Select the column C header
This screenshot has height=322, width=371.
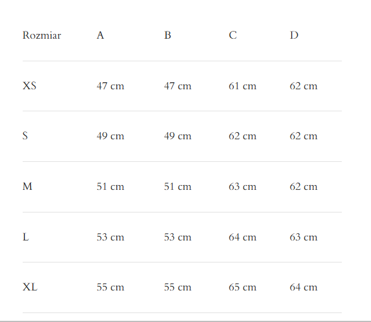point(233,35)
